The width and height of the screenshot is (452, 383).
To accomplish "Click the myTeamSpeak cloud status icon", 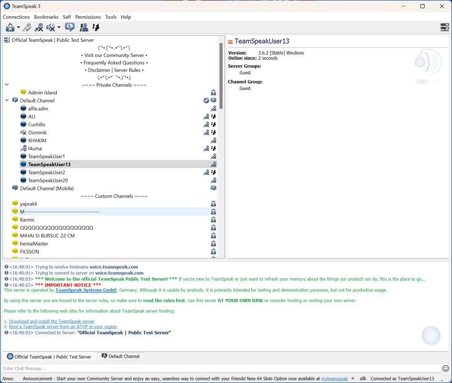I will [x=363, y=379].
